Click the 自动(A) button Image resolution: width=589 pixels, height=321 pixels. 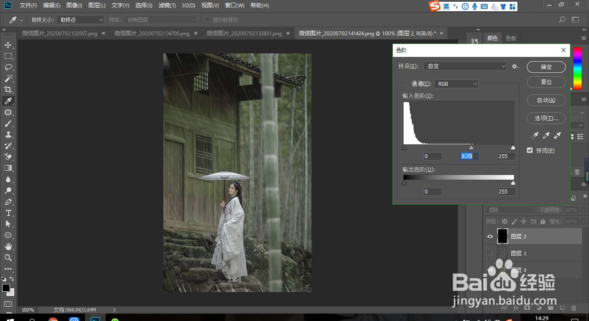pyautogui.click(x=546, y=100)
